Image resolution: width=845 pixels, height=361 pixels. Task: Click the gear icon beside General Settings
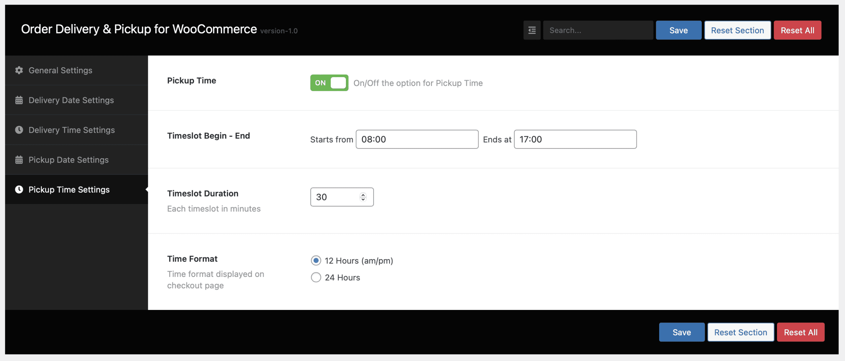point(18,70)
